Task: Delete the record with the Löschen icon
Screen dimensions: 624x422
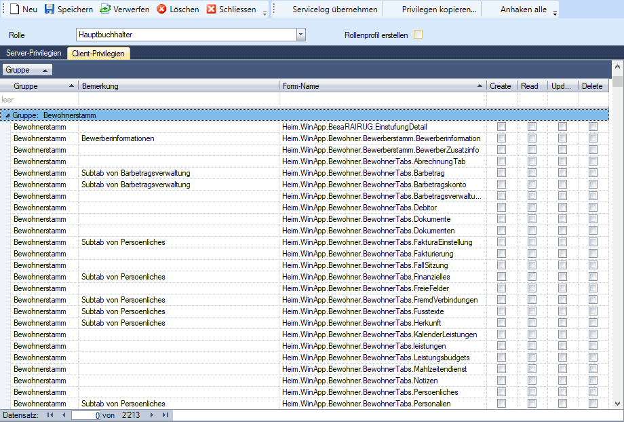Action: (x=161, y=9)
